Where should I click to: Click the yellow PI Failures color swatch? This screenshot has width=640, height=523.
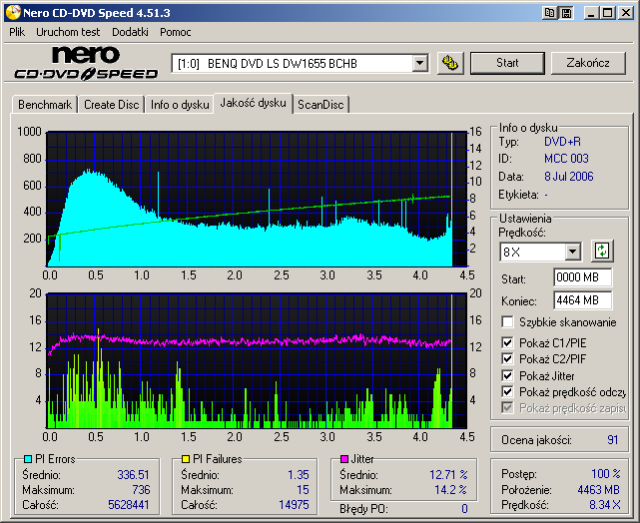(x=186, y=459)
